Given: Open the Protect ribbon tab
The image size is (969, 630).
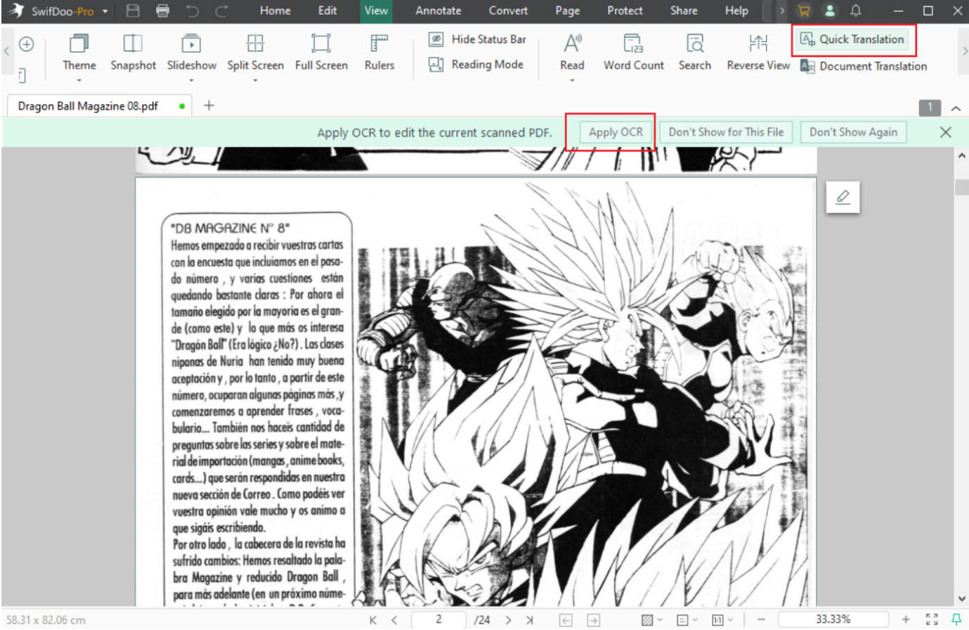Looking at the screenshot, I should [x=624, y=11].
